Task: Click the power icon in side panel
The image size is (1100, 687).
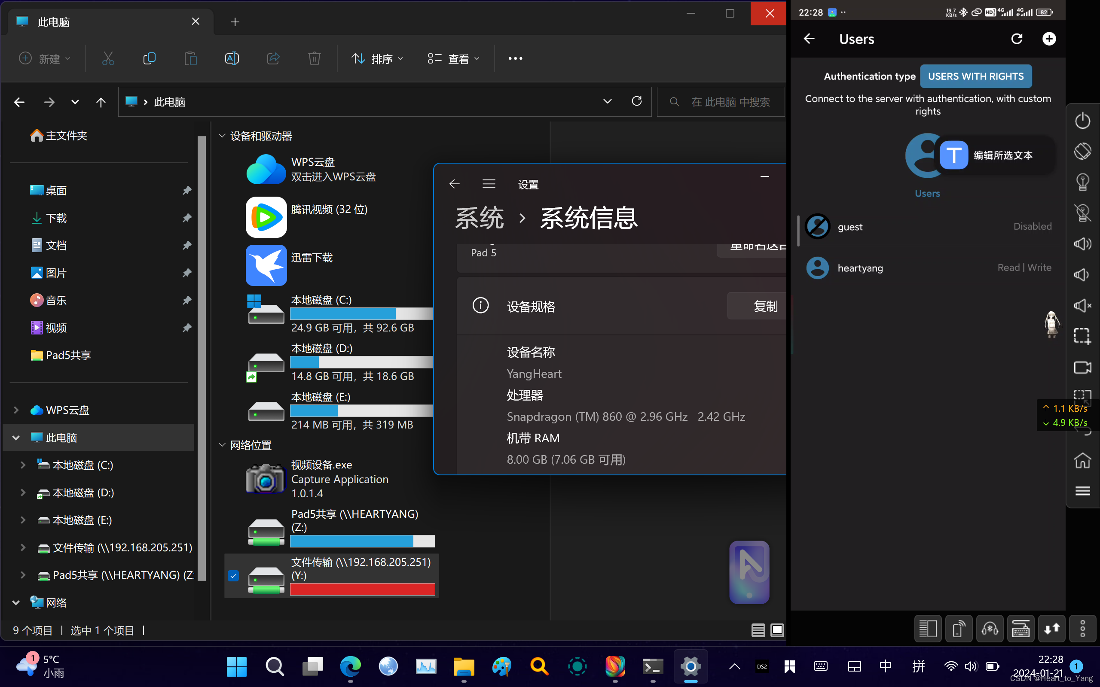Action: coord(1082,121)
